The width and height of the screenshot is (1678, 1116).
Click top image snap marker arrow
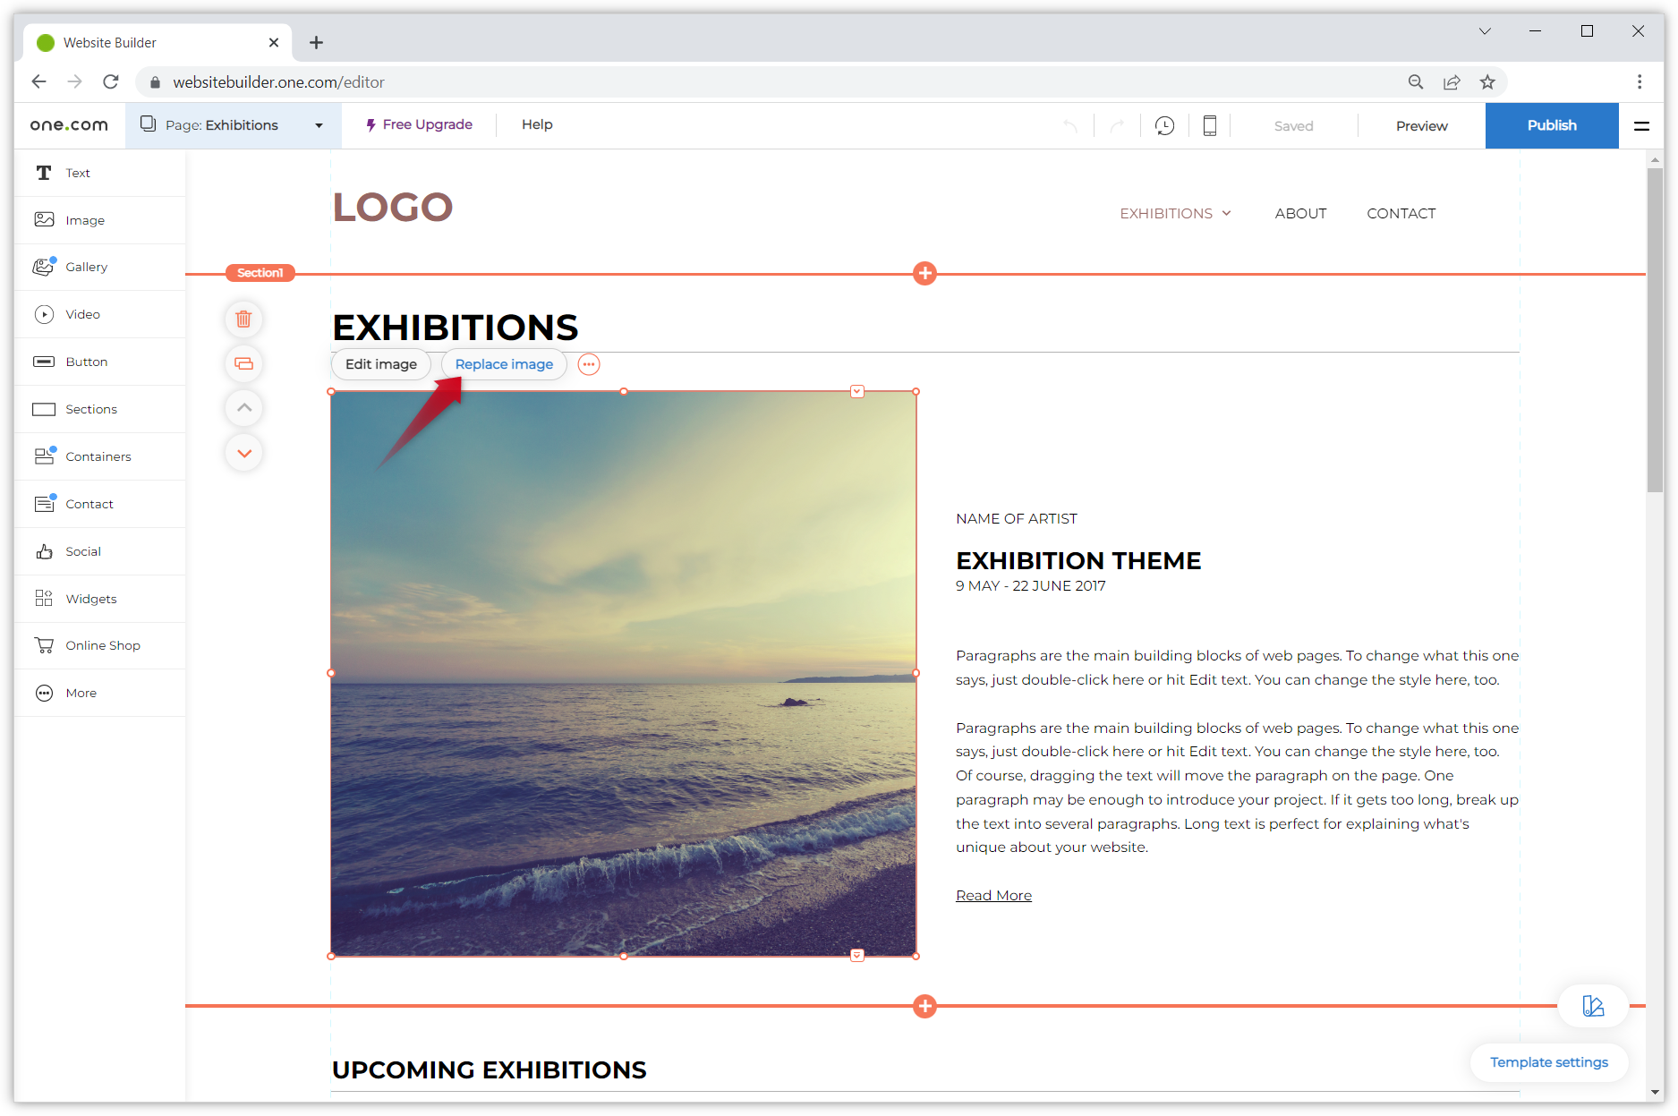coord(857,391)
